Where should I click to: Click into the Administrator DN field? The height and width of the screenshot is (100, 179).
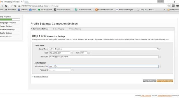[103, 66]
